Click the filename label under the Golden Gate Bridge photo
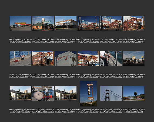The image size is (154, 122). (x=111, y=111)
